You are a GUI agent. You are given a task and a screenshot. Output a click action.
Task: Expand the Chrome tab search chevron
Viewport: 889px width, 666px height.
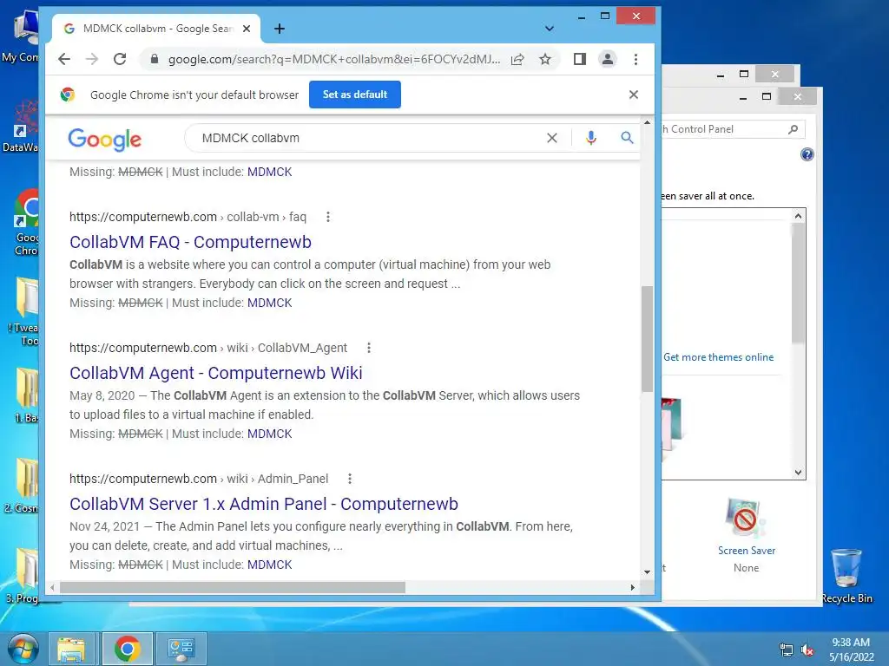pos(549,29)
